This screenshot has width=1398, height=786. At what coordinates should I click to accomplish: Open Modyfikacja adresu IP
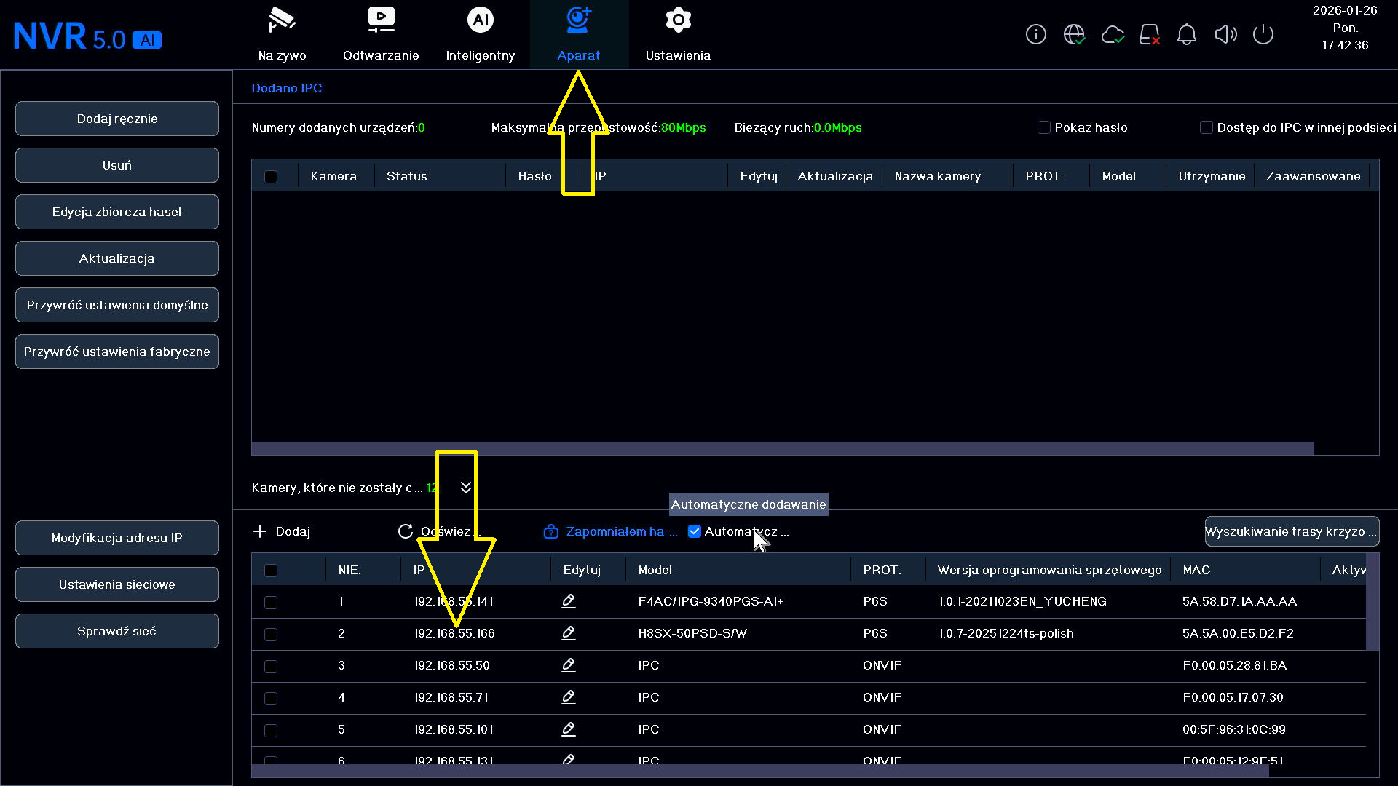pos(117,538)
